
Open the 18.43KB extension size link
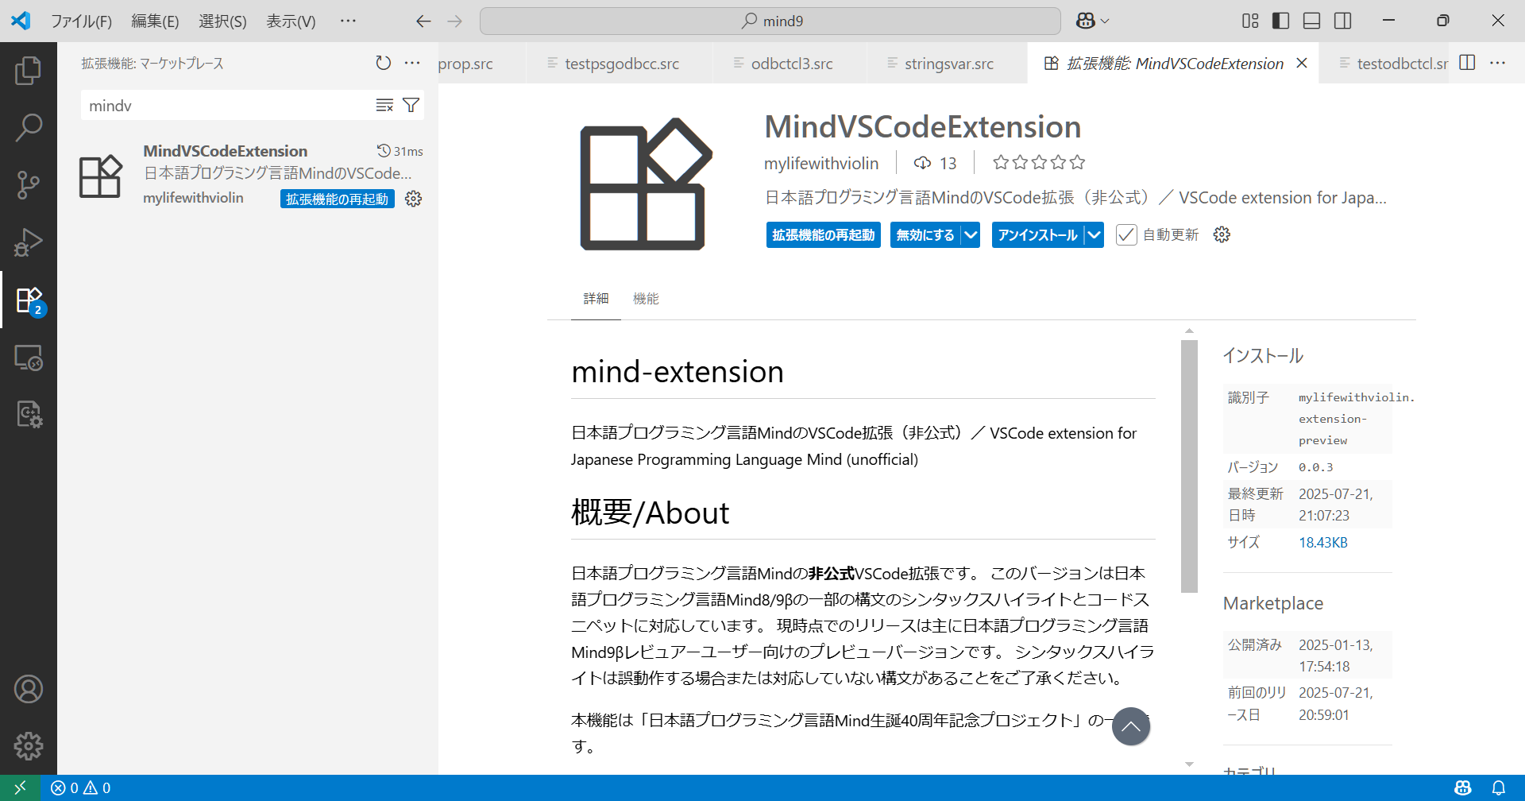tap(1322, 542)
